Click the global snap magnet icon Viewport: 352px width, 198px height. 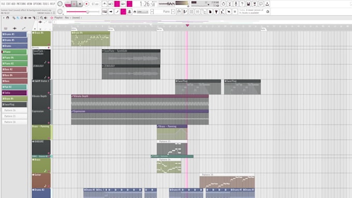pyautogui.click(x=135, y=12)
